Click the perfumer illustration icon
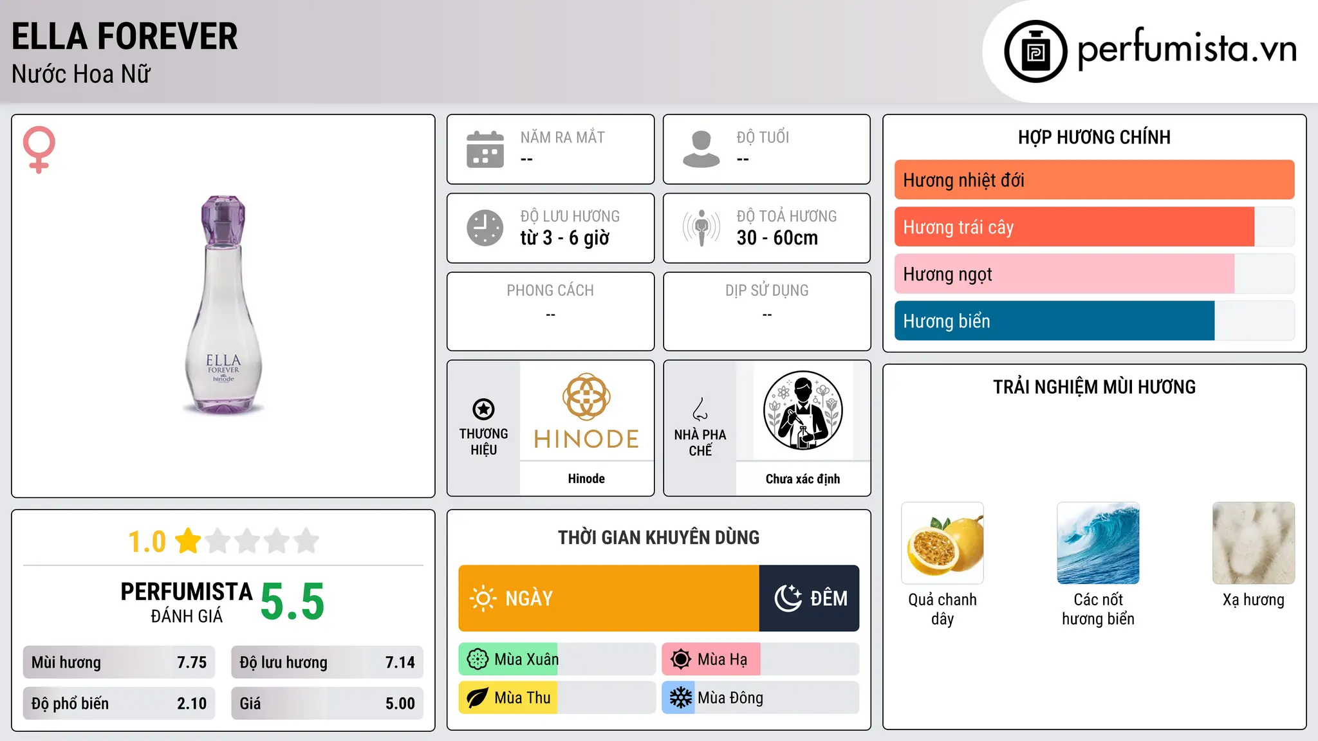This screenshot has height=741, width=1318. (x=803, y=410)
